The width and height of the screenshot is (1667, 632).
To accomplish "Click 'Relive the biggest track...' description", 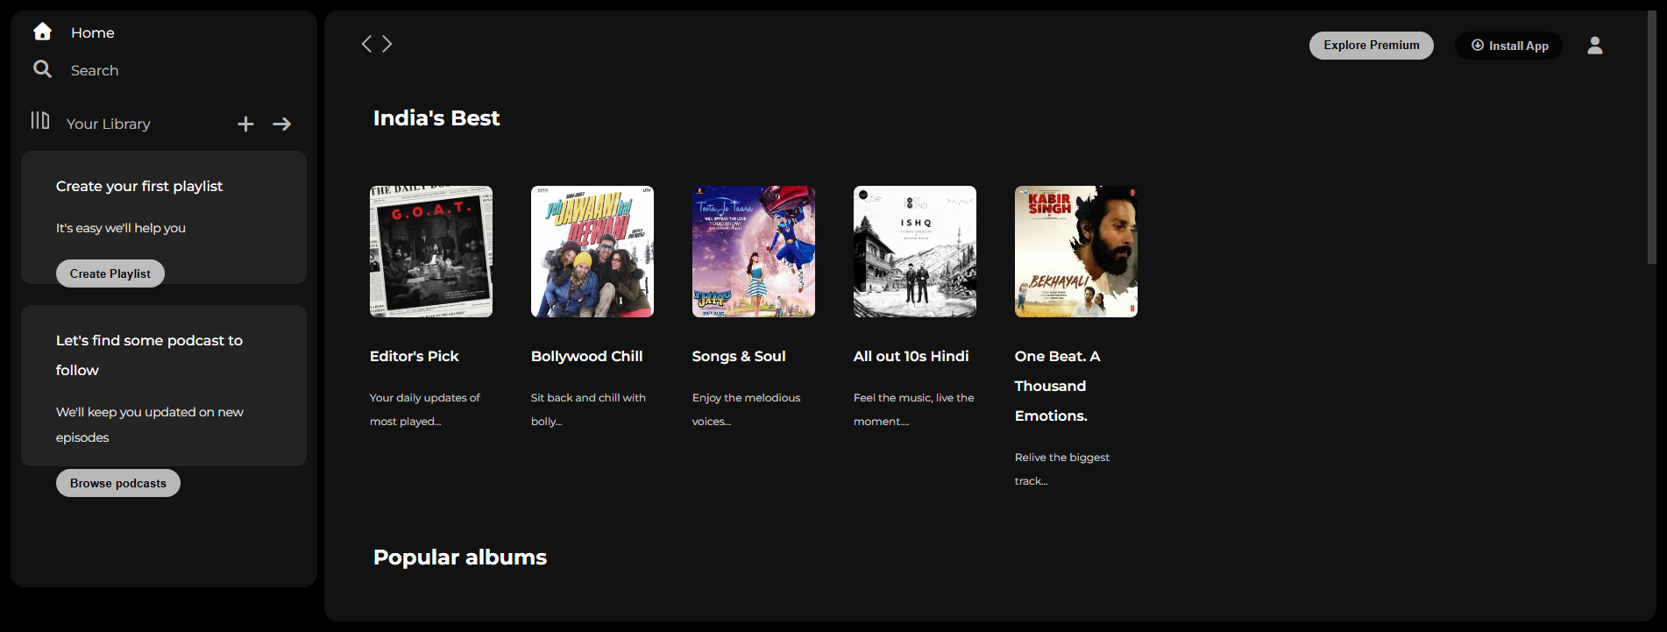I will coord(1062,469).
